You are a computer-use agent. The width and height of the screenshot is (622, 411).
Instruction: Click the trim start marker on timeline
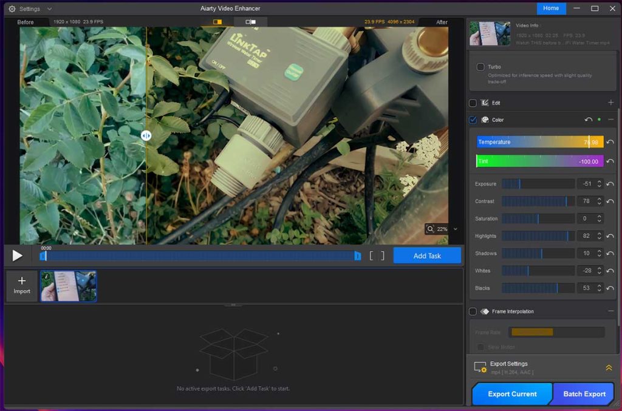pos(43,256)
